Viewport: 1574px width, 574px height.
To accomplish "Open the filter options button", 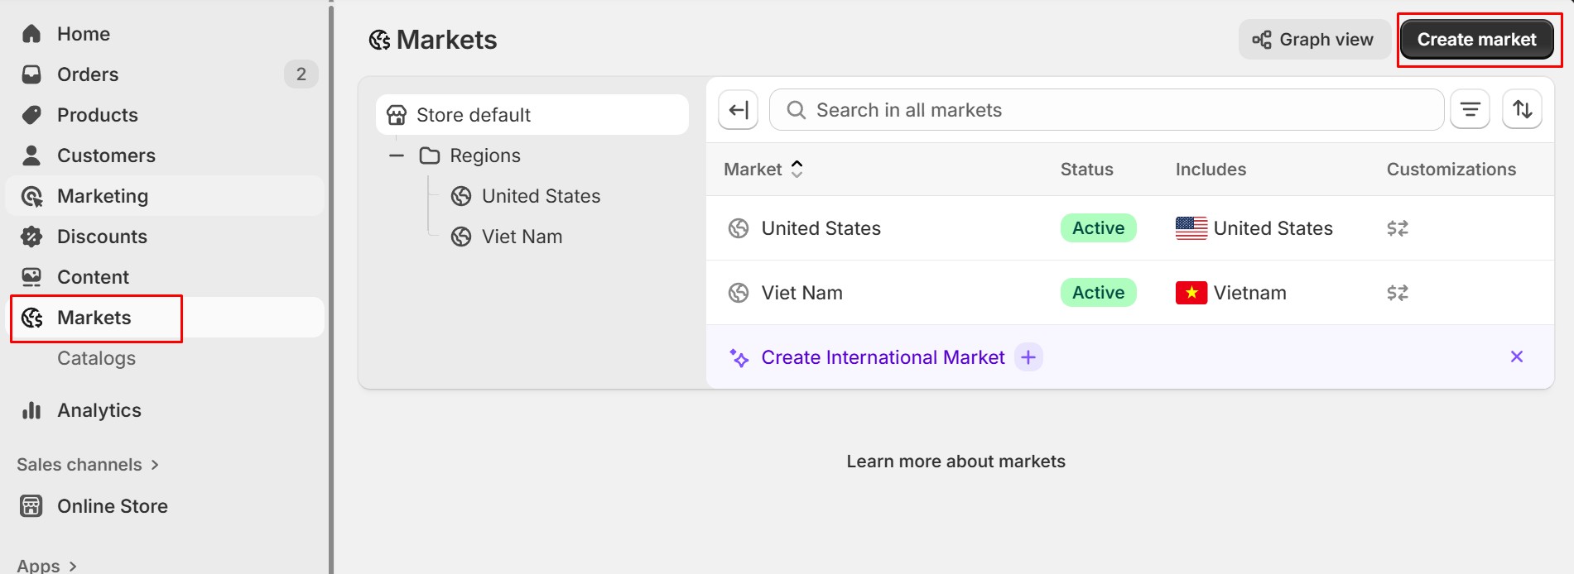I will coord(1470,109).
